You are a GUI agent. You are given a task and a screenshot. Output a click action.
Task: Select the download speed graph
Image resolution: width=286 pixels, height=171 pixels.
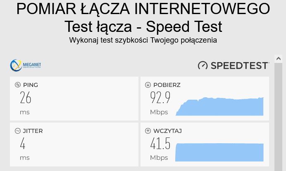[x=220, y=107]
